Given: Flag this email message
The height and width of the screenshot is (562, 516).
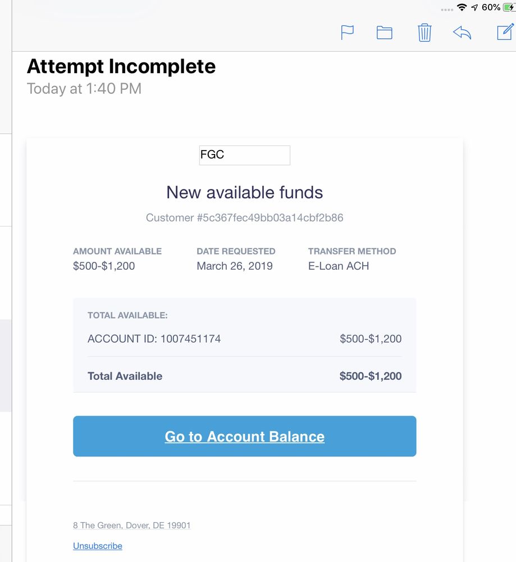Looking at the screenshot, I should click(x=348, y=33).
